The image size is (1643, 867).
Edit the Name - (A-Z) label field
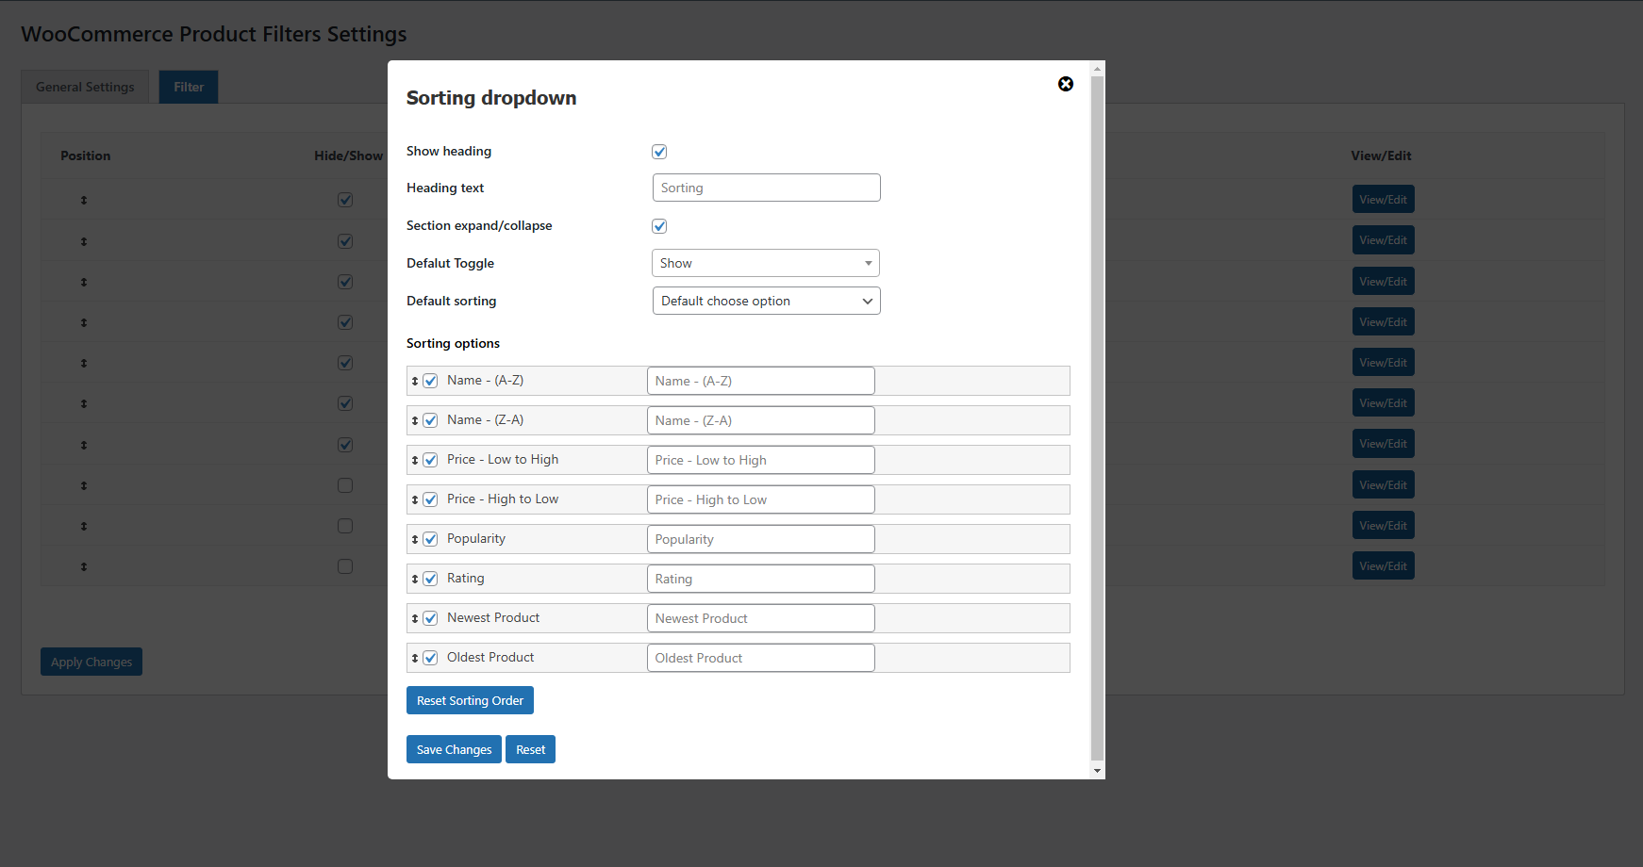point(761,381)
